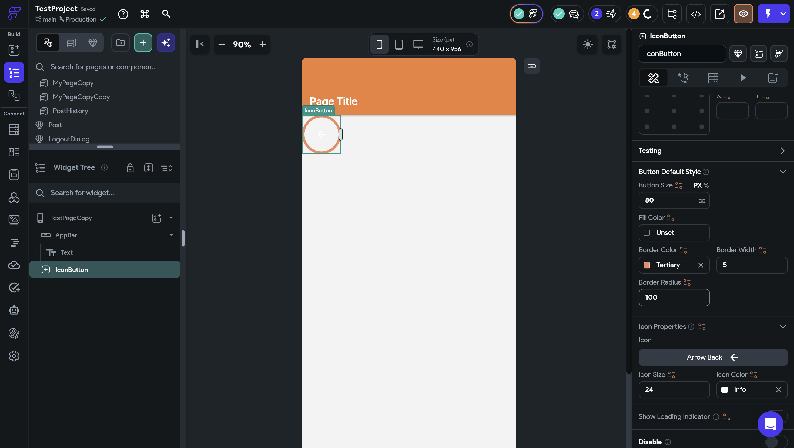Open the run mode dropdown arrow
Viewport: 794px width, 448px height.
click(783, 14)
